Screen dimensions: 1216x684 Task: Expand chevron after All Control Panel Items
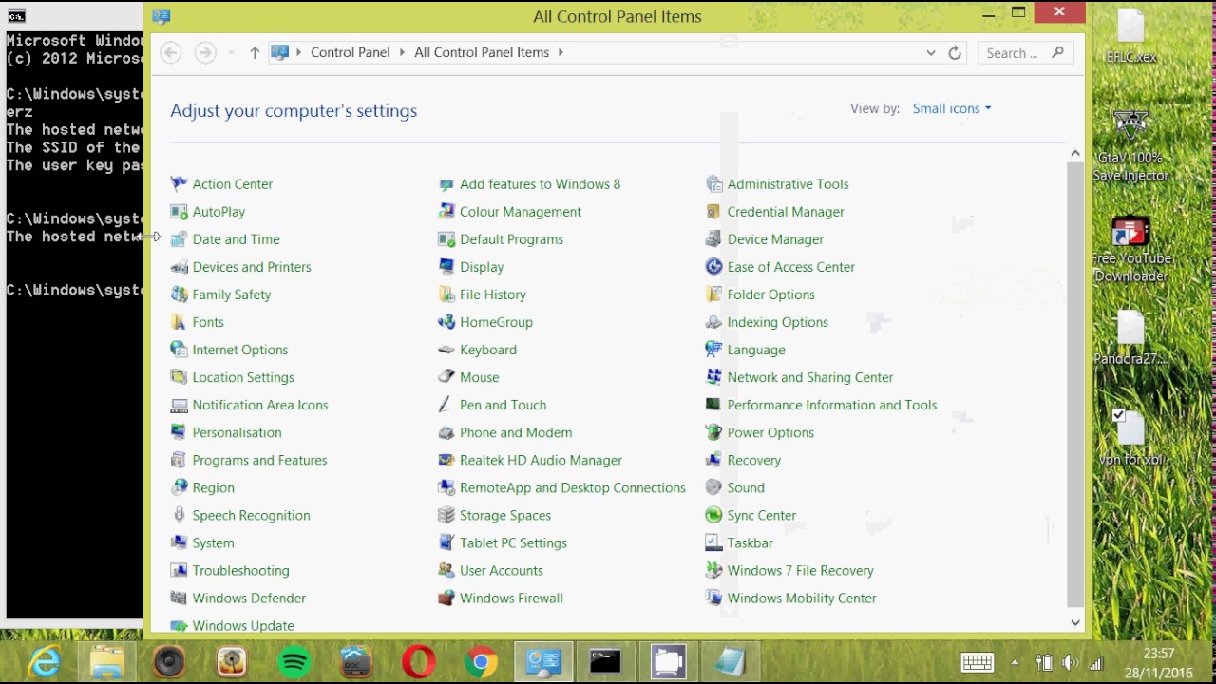coord(560,52)
